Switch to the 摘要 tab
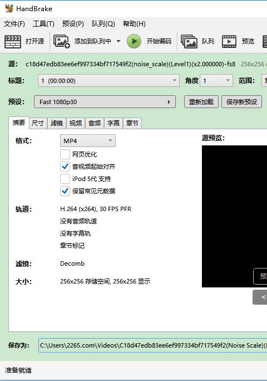The image size is (267, 381). pos(19,123)
